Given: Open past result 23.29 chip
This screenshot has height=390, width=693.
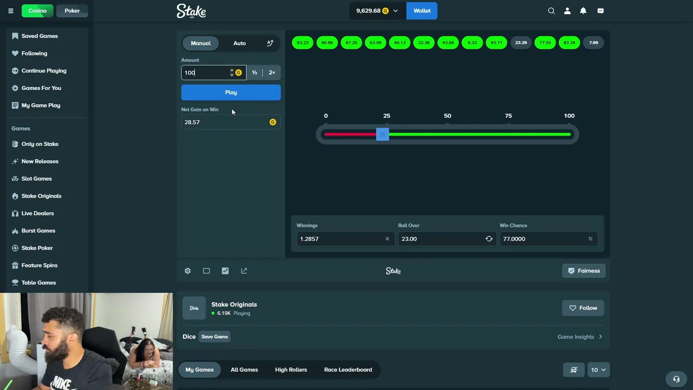Looking at the screenshot, I should click(521, 43).
